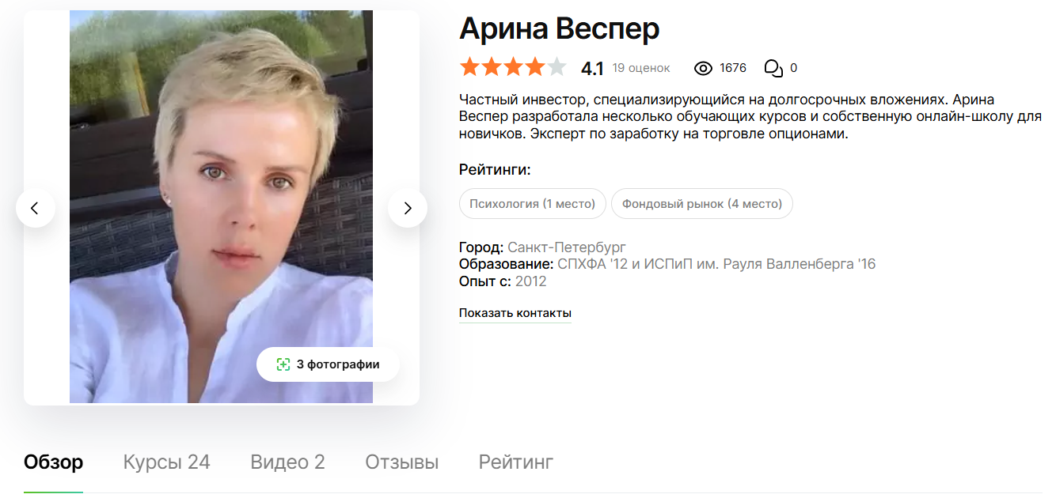Screen dimensions: 1056x498
Task: Select the 'Фондовый рынок (4 место)' chip
Action: point(702,204)
